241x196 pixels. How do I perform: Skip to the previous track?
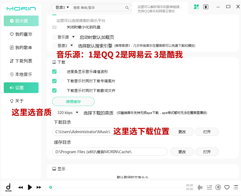tap(20, 187)
